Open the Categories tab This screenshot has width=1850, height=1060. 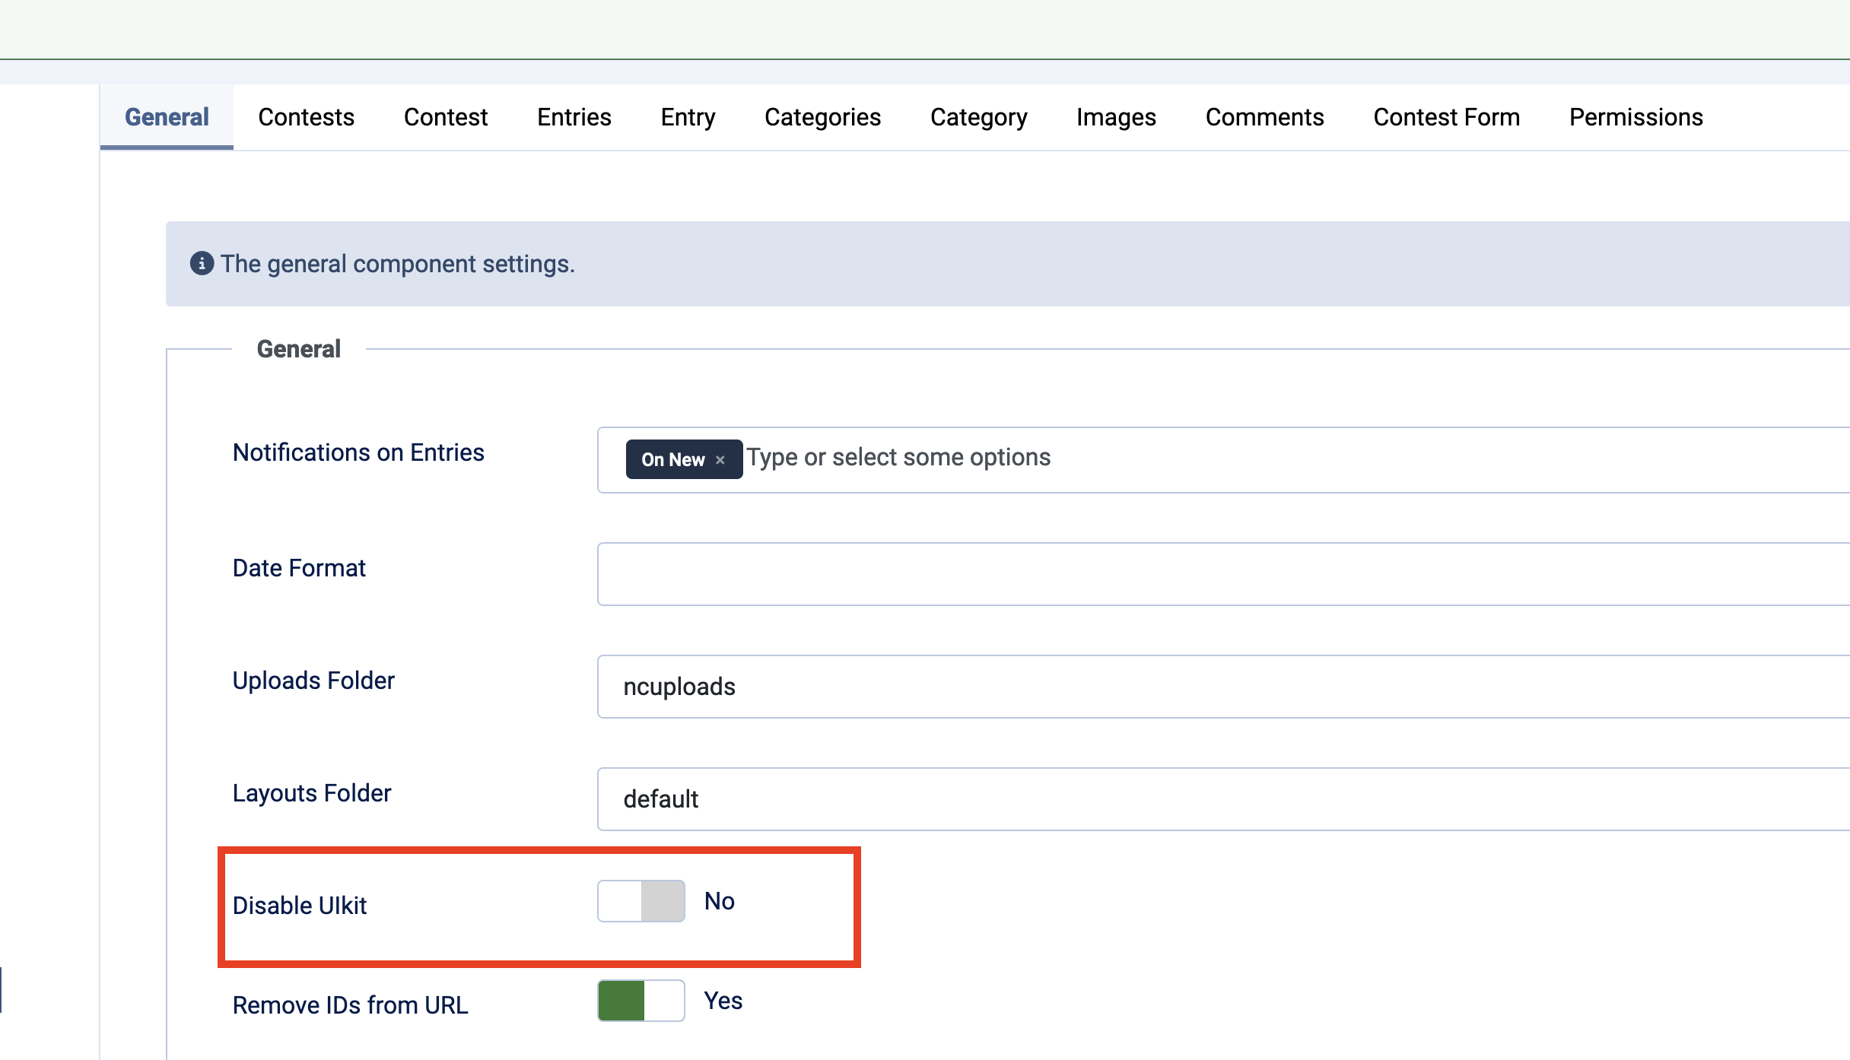[822, 117]
